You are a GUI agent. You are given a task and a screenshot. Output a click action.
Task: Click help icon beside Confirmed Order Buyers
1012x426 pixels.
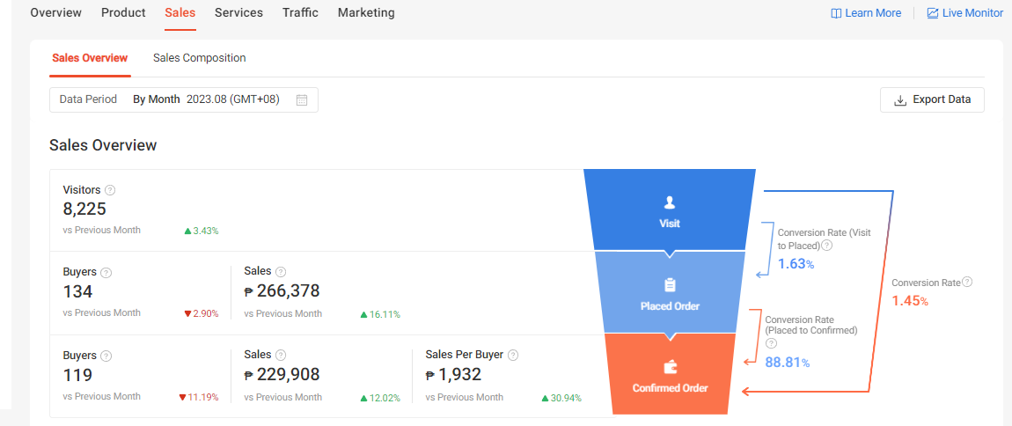pos(106,356)
